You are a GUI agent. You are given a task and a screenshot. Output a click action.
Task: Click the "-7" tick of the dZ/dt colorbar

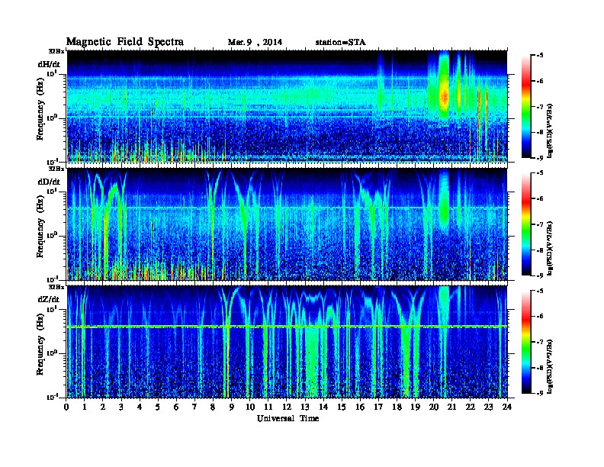click(540, 342)
